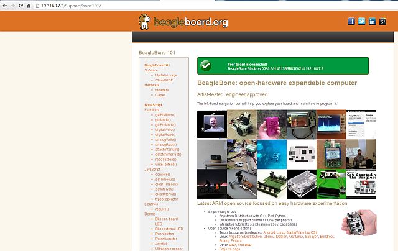Open the readTextFile() function link
The height and width of the screenshot is (251, 398).
tap(166, 160)
